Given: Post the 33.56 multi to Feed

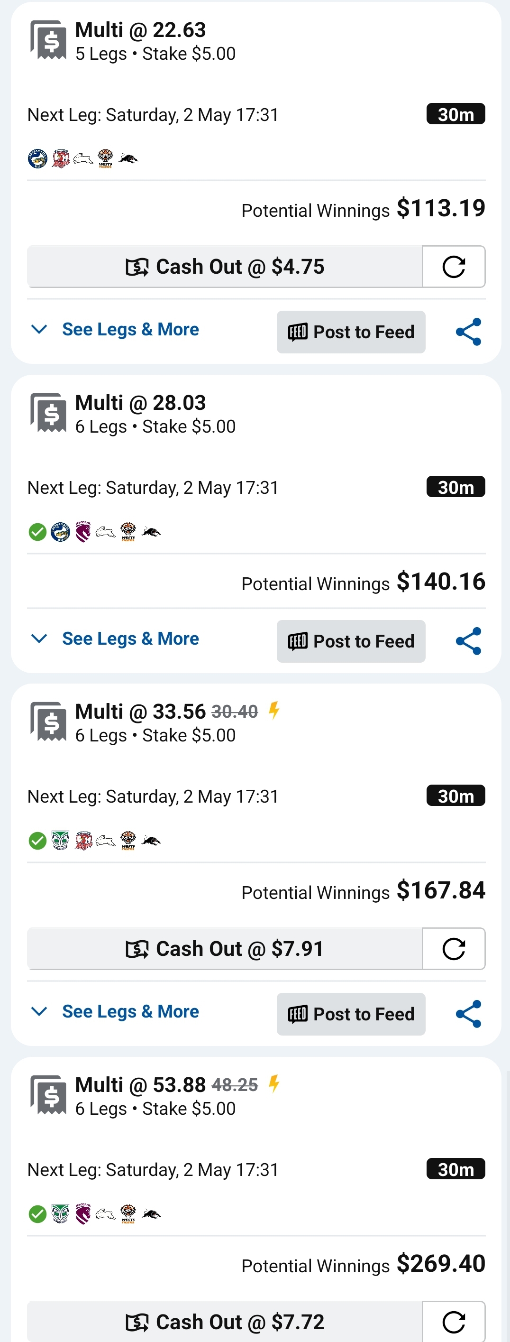Looking at the screenshot, I should [351, 1014].
